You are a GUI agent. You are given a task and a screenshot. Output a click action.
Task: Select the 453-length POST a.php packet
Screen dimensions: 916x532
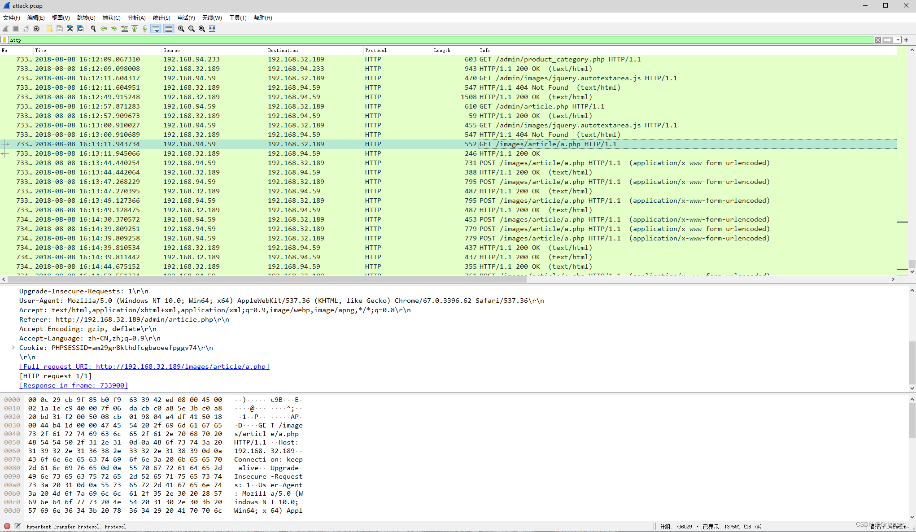448,219
